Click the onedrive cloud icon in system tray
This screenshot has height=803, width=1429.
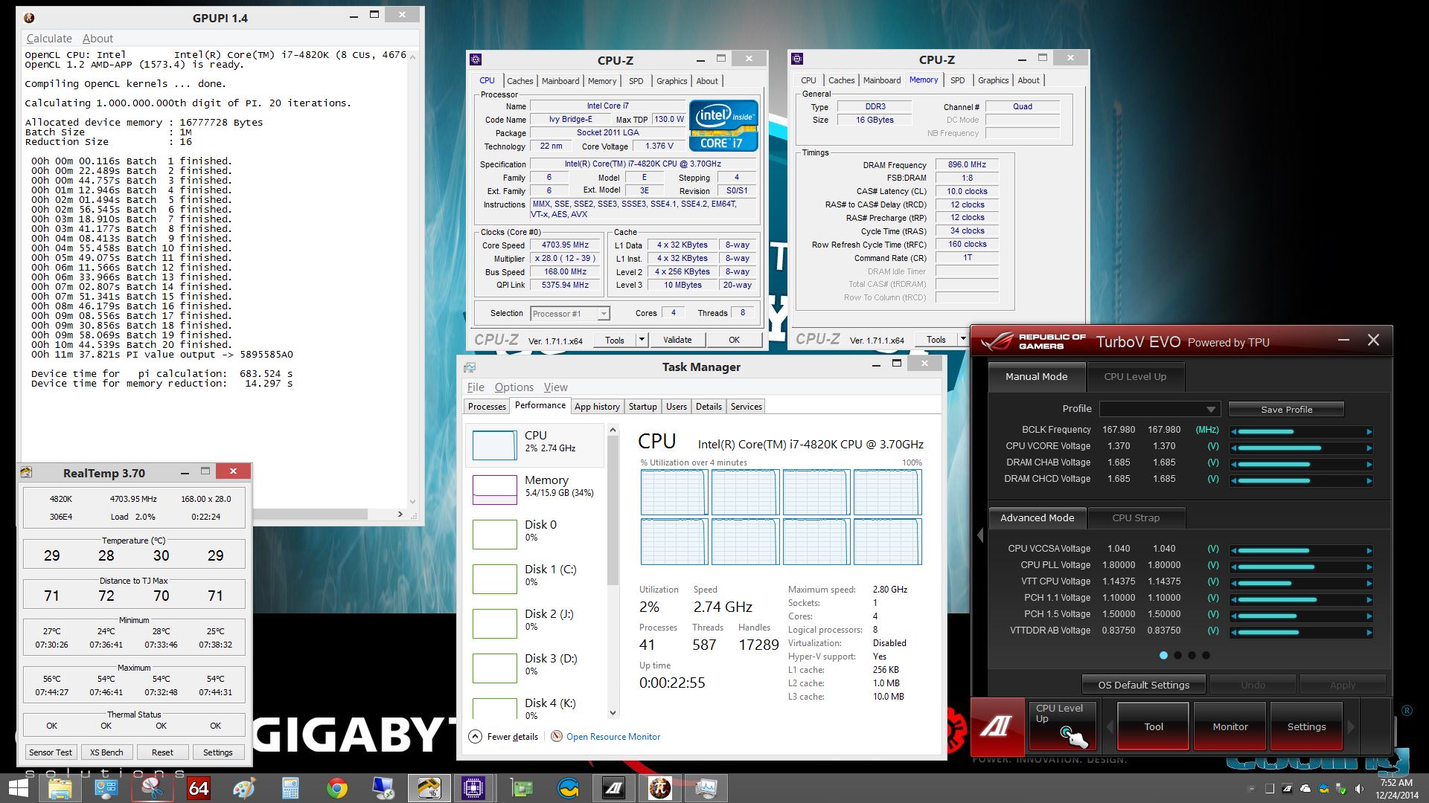tap(1305, 788)
